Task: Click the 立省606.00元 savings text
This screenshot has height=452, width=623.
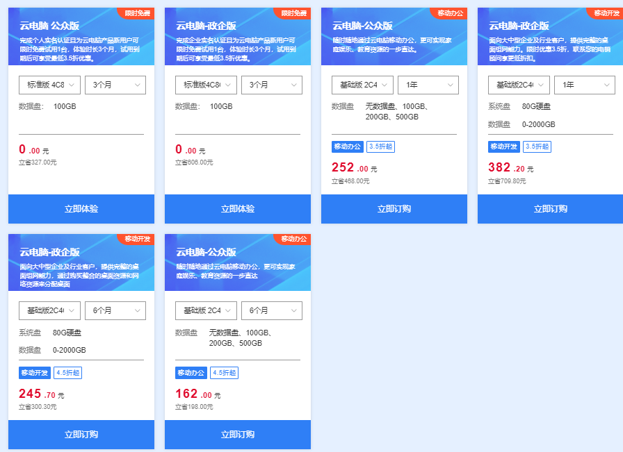Action: click(x=194, y=162)
